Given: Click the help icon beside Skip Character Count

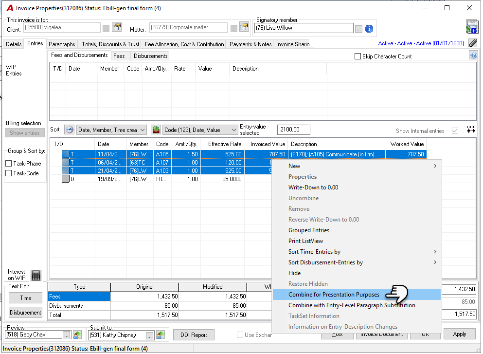Looking at the screenshot, I should coord(473,55).
